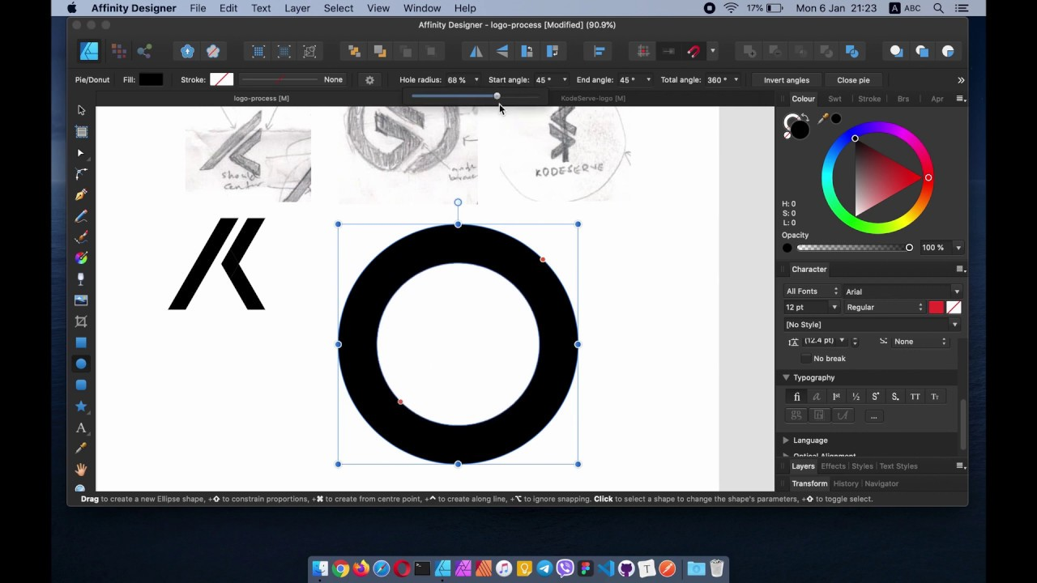Screen dimensions: 1037x583
Task: Select the Pencil tool
Action: (x=80, y=215)
